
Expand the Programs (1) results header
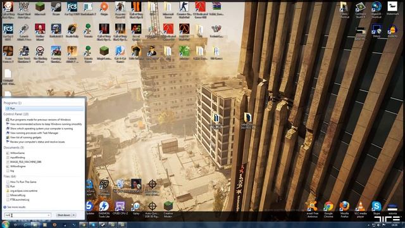point(13,103)
